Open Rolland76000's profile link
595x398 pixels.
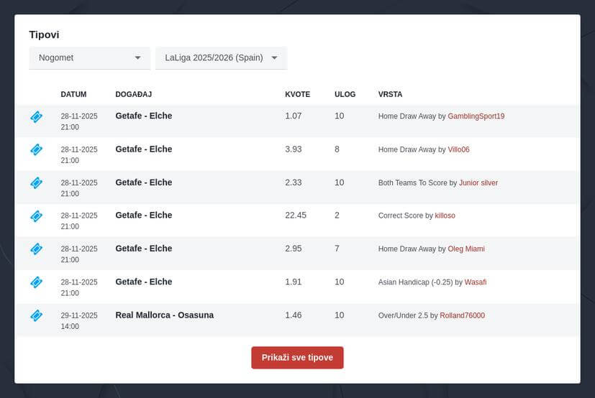pyautogui.click(x=462, y=315)
